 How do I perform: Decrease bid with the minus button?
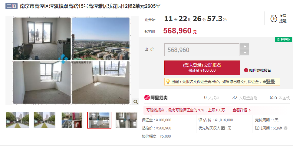[x=244, y=53]
